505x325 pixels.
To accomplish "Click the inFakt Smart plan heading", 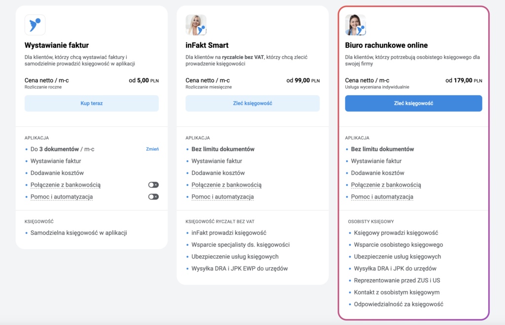I will click(x=207, y=45).
